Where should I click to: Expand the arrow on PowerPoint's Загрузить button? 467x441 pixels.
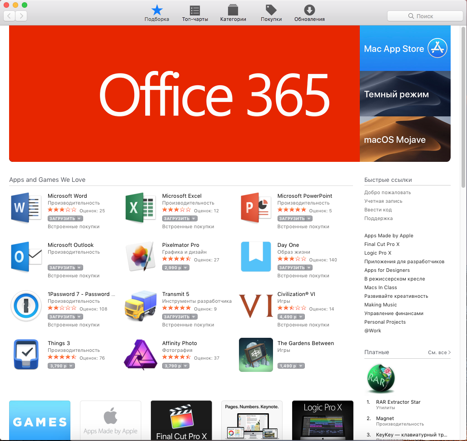click(309, 219)
